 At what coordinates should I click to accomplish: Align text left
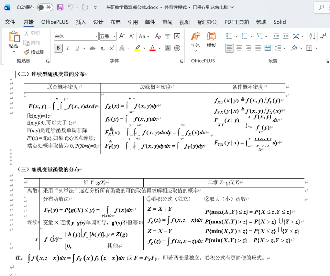pos(229,48)
